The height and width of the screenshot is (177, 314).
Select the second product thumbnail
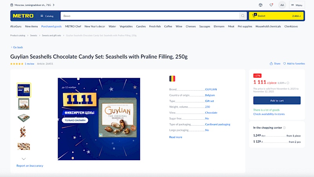click(24, 104)
